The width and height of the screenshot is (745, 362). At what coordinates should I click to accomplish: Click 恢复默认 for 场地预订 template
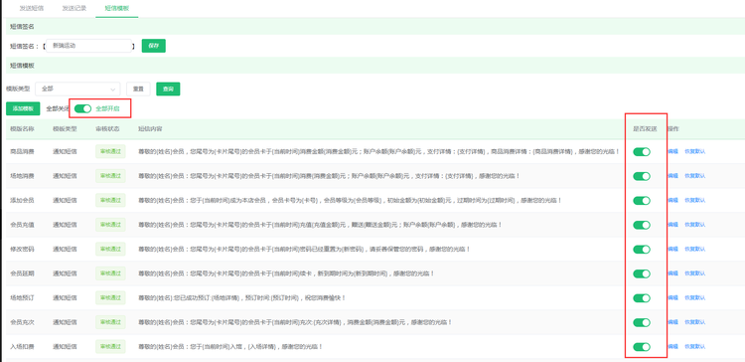pyautogui.click(x=694, y=297)
